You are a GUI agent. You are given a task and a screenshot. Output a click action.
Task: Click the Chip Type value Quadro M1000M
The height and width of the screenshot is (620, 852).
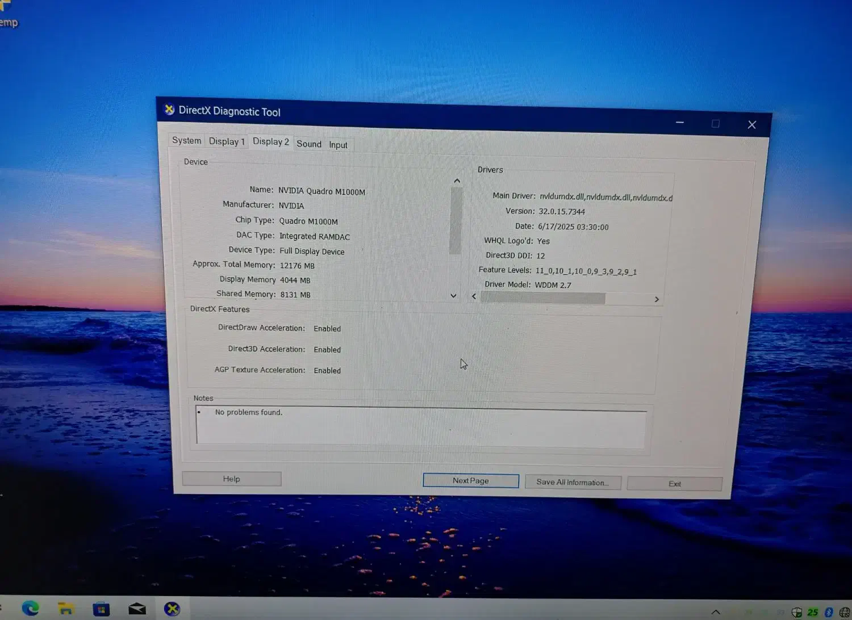(x=308, y=221)
